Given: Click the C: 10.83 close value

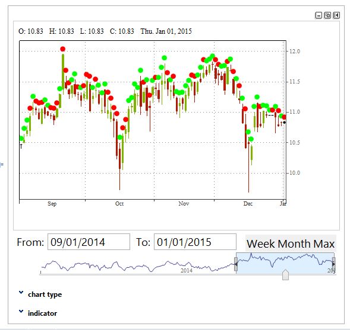Looking at the screenshot, I should (122, 31).
